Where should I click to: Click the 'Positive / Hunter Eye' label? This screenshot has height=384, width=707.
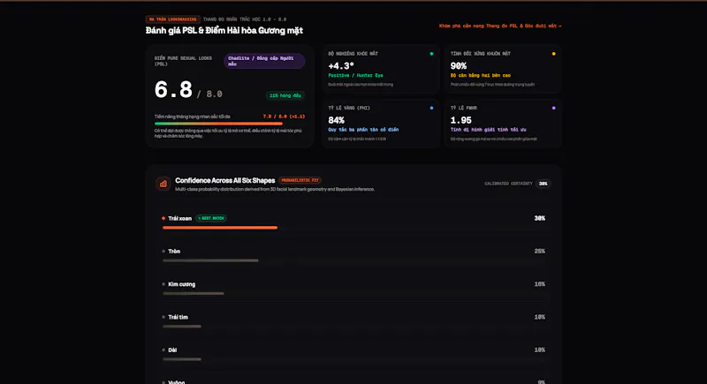pos(355,76)
